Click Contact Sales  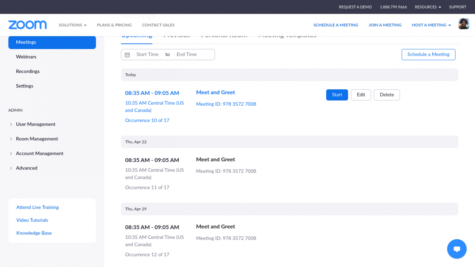158,25
